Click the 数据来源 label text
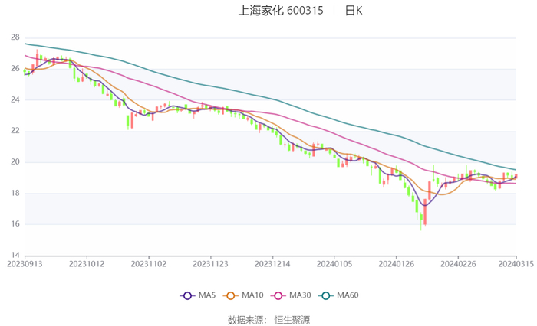The height and width of the screenshot is (326, 537). click(245, 319)
